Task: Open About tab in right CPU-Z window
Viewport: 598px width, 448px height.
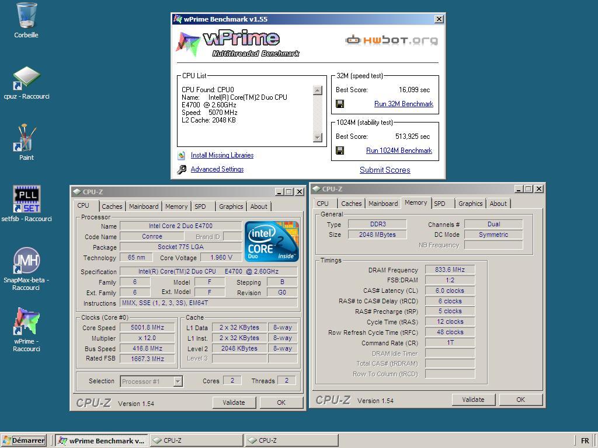Action: coord(498,204)
